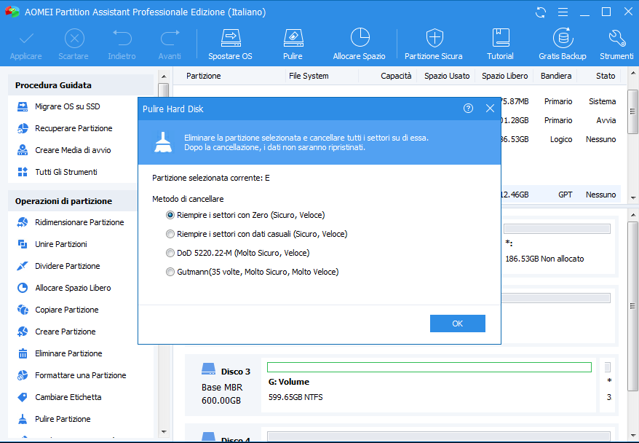Click the AOMEI logo in the title bar

point(12,12)
